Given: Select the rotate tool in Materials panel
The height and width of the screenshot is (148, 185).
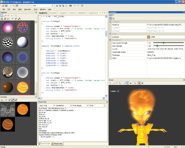Looking at the screenshot, I should tap(5, 16).
